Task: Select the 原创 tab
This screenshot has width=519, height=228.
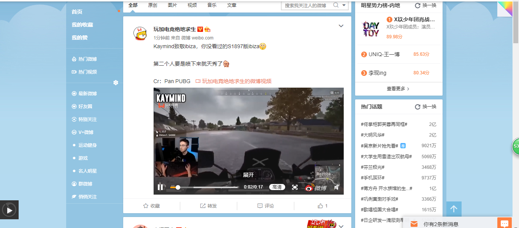Action: (x=152, y=5)
